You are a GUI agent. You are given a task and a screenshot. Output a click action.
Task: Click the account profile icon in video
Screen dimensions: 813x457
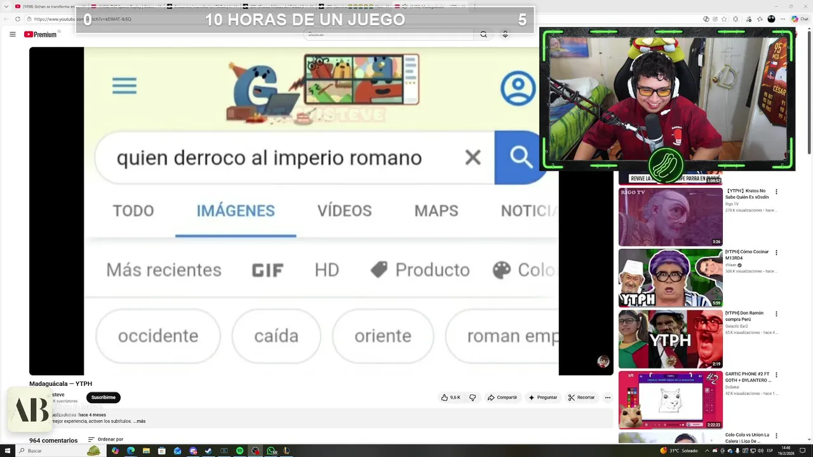518,88
